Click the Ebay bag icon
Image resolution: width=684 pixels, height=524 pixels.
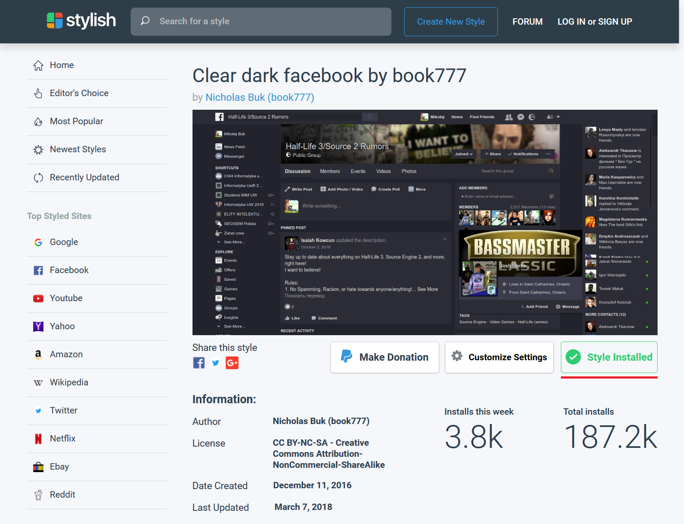[x=38, y=467]
